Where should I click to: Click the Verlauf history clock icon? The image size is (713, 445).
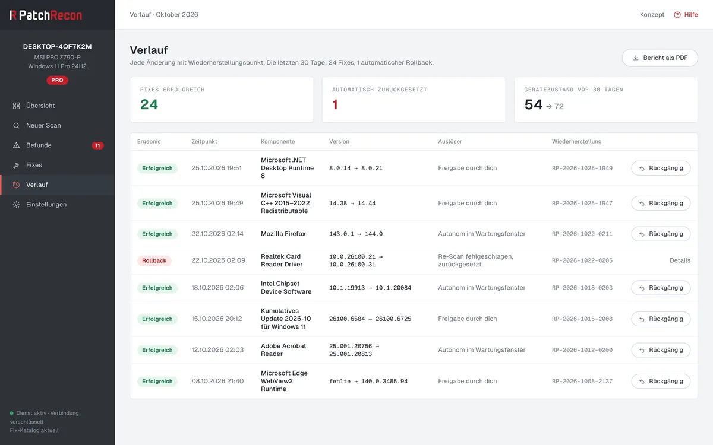(x=16, y=185)
